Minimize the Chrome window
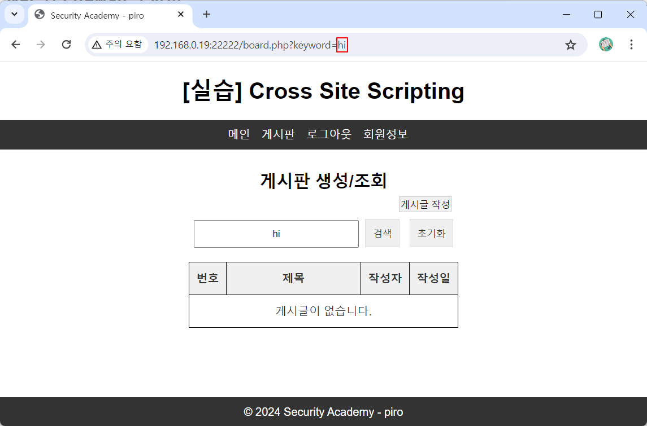Screen dimensions: 647x426 click(x=567, y=15)
